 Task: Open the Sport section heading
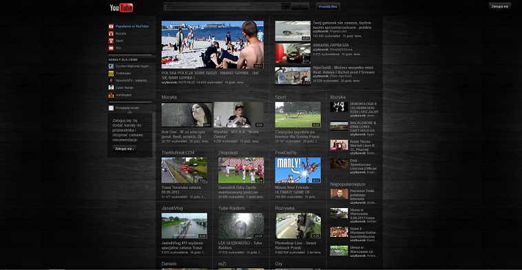coord(280,97)
